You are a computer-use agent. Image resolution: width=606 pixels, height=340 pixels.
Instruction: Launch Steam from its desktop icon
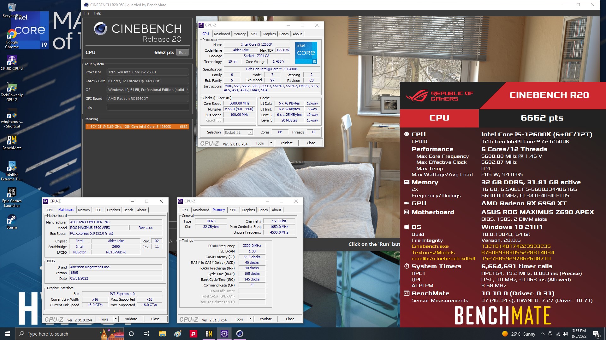pyautogui.click(x=12, y=222)
